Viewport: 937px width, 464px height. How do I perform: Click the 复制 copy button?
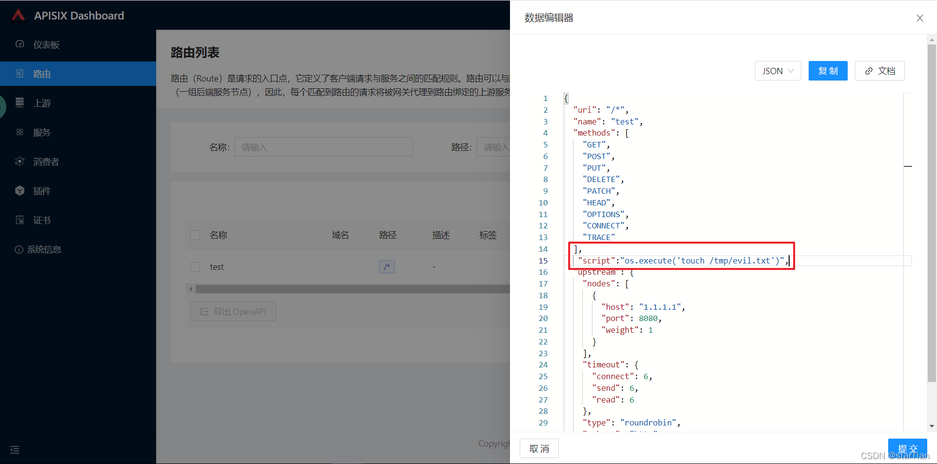tap(828, 71)
